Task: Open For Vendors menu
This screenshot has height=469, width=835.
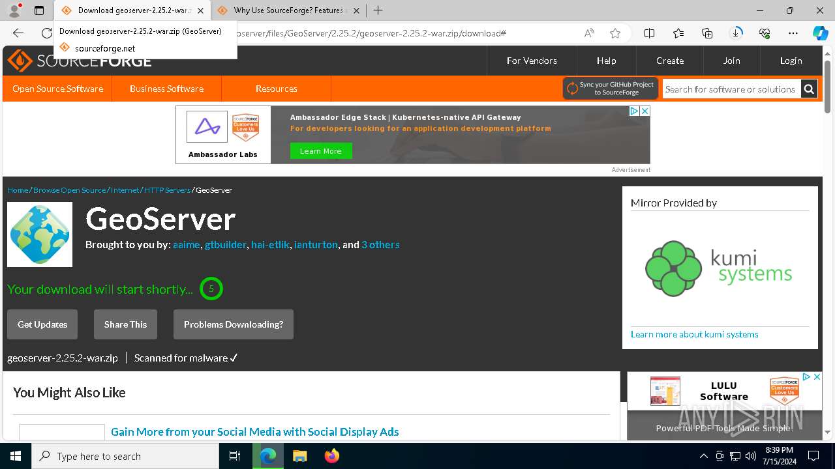Action: pyautogui.click(x=532, y=61)
